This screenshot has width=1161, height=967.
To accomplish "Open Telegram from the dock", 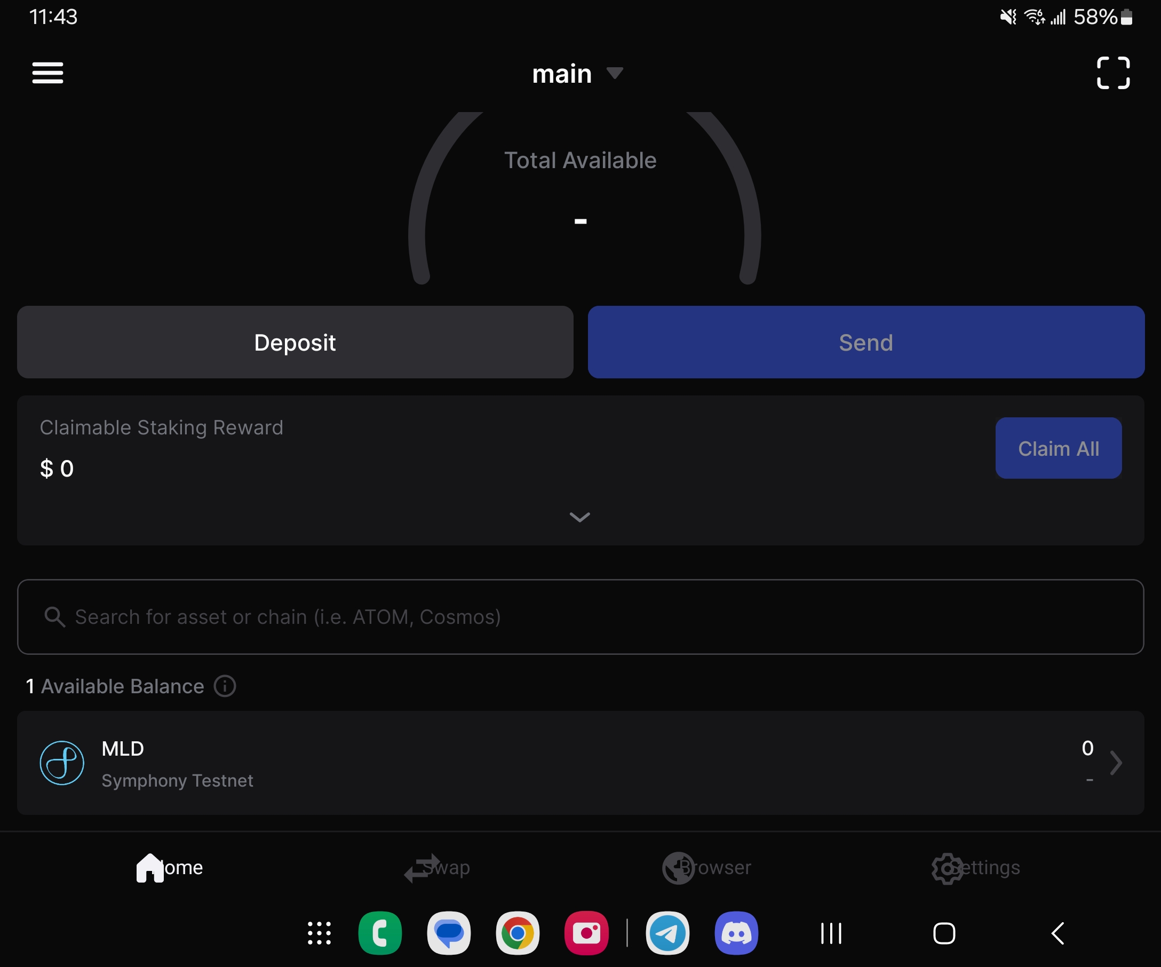I will 667,933.
